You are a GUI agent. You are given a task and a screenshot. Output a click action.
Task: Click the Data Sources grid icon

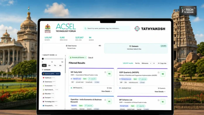[67, 46]
